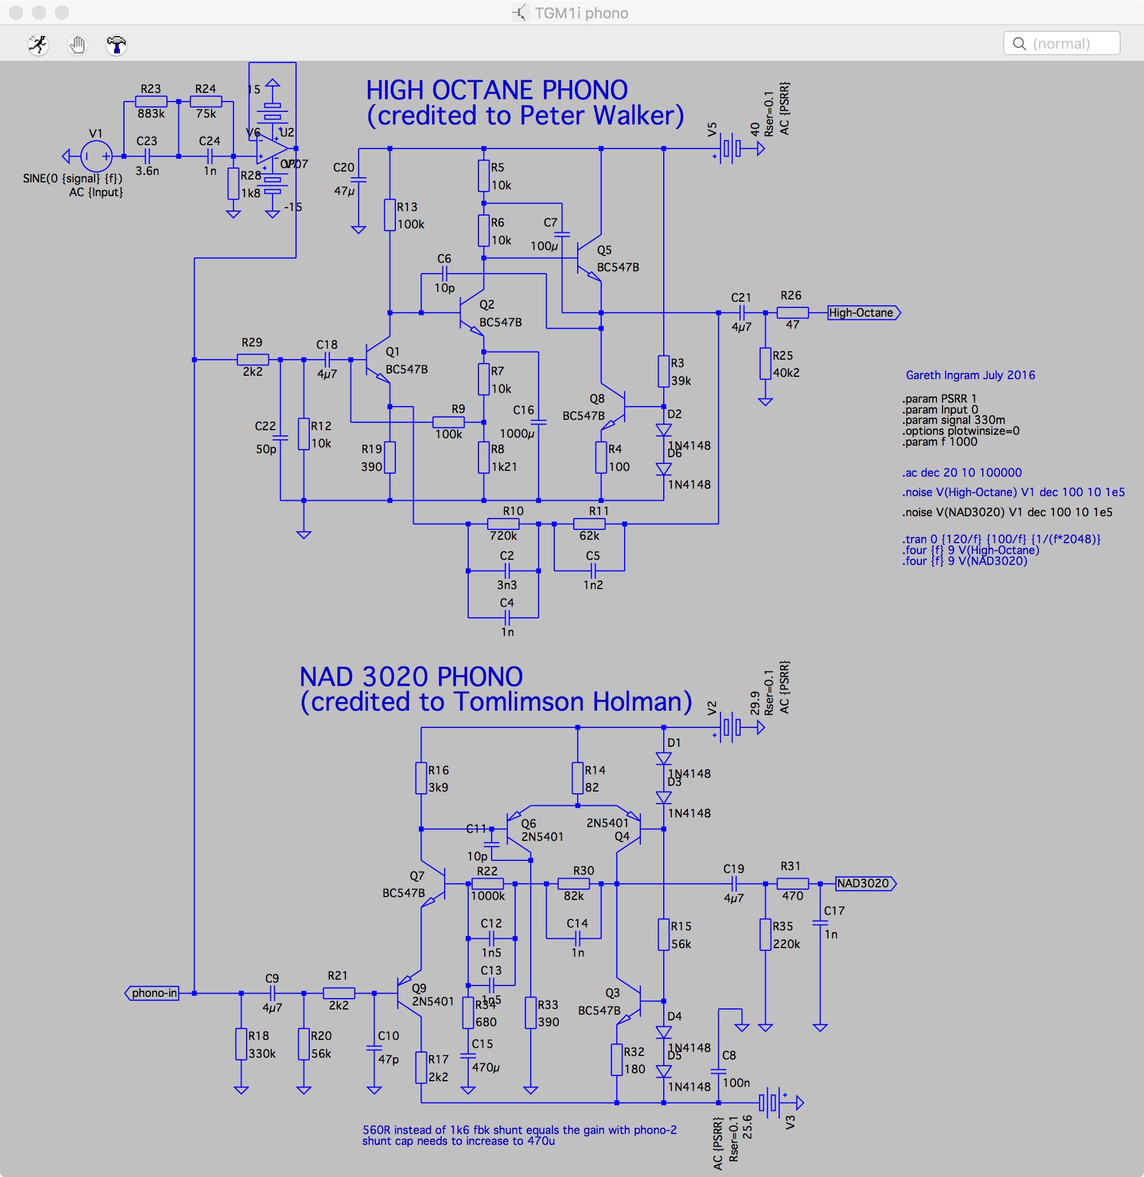Click the '.four {f} 9 V(NAD3020)' directive
The image size is (1144, 1177).
964,561
